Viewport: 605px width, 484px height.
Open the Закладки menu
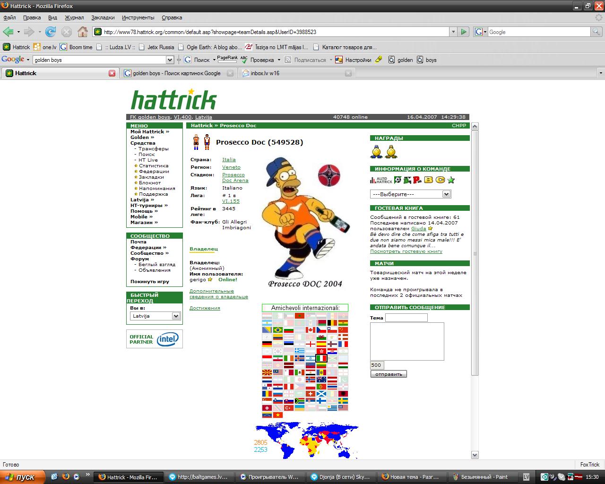coord(103,17)
